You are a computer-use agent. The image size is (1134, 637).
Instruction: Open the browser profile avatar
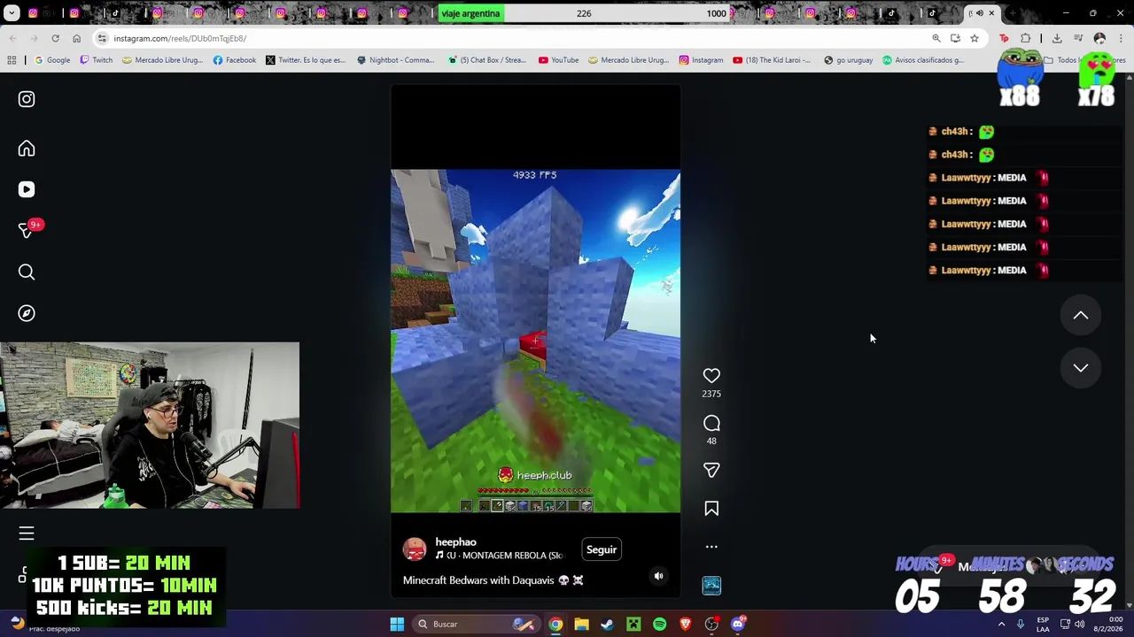coord(1099,38)
